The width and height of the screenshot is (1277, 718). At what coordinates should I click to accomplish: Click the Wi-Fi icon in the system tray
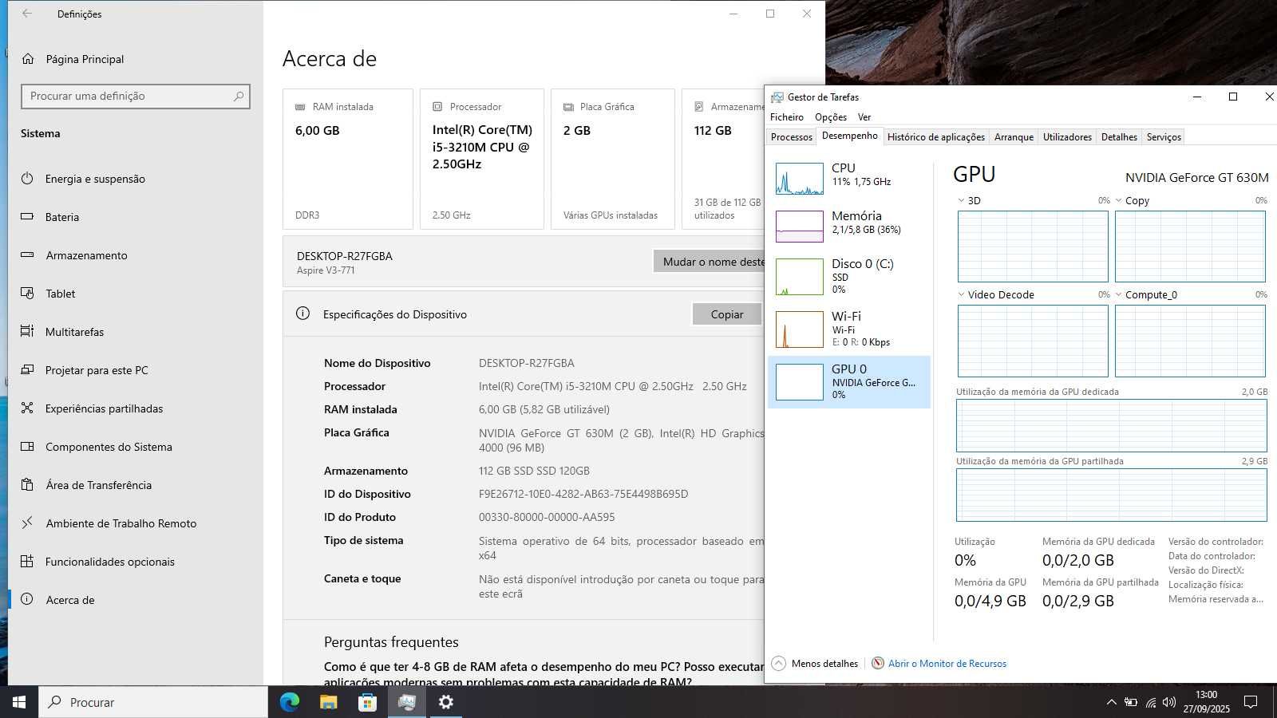point(1150,703)
